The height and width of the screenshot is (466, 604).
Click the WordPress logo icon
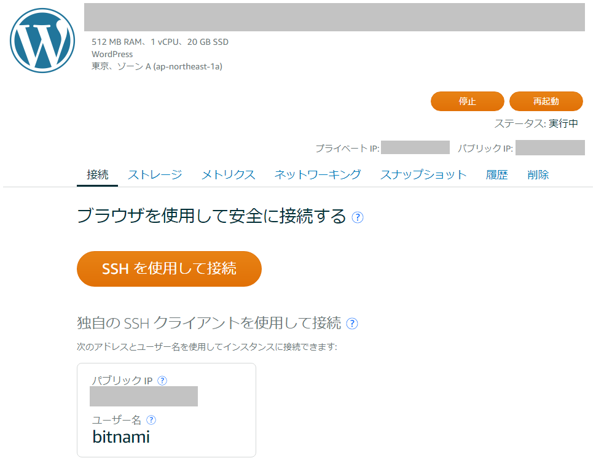coord(42,41)
